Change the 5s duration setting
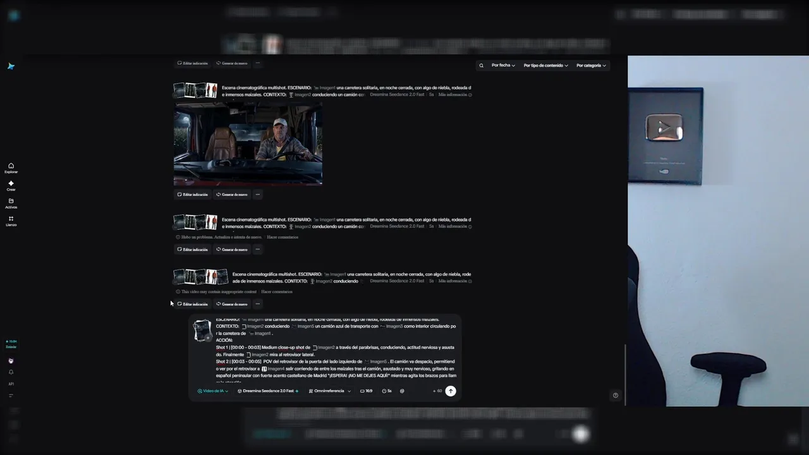The width and height of the screenshot is (809, 455). coord(387,391)
